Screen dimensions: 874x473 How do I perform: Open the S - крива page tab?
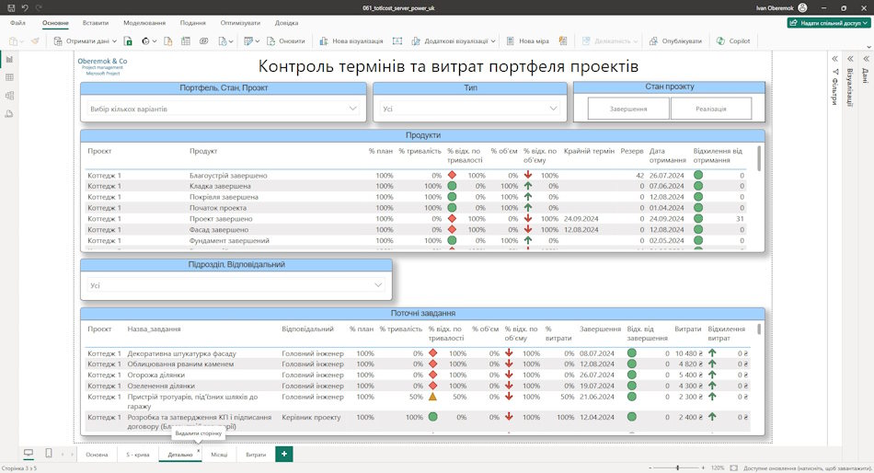[x=138, y=455]
